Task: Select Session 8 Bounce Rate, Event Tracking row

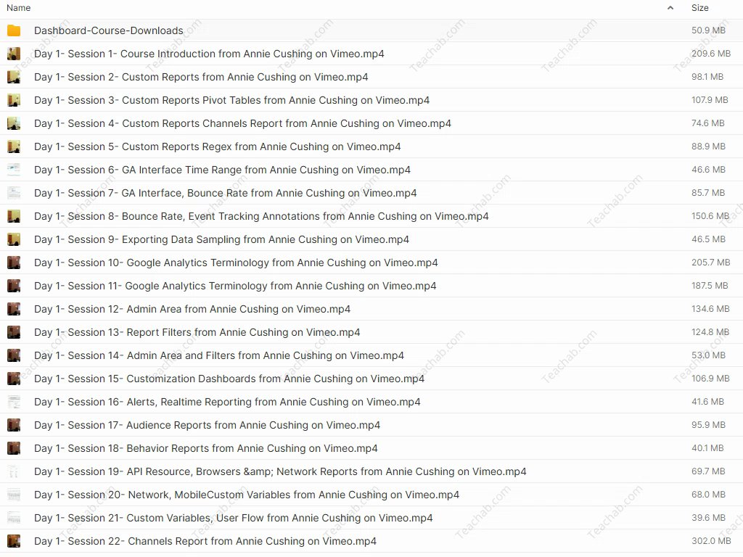Action: 261,216
